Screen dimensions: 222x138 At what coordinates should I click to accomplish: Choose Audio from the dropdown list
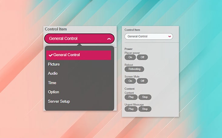(53, 73)
